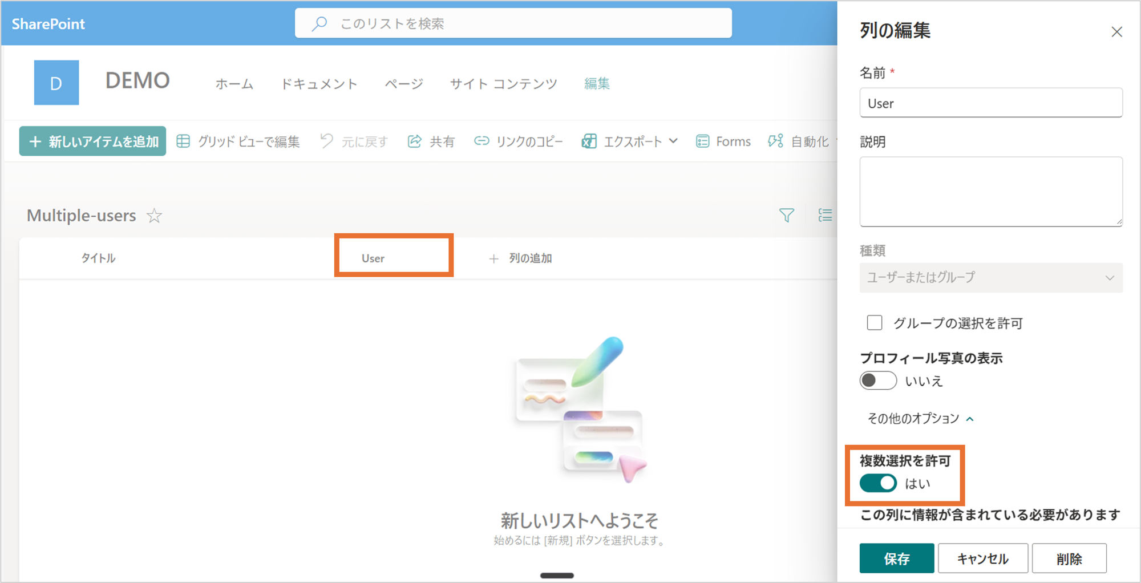This screenshot has height=583, width=1141.
Task: Open the 種類 column type dropdown
Action: (x=990, y=278)
